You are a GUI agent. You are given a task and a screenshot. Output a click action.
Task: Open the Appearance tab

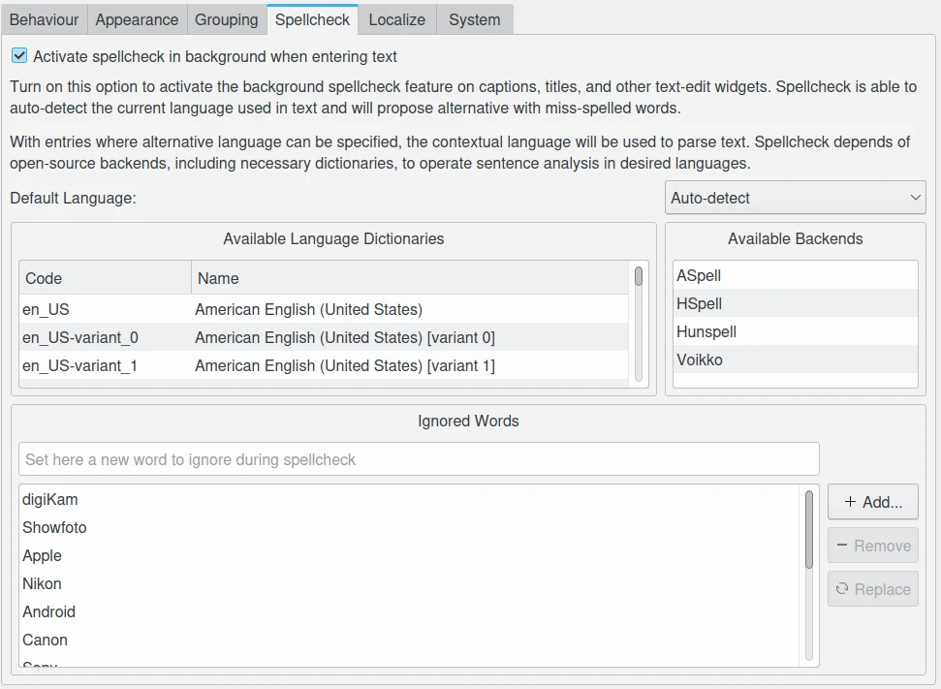point(137,19)
